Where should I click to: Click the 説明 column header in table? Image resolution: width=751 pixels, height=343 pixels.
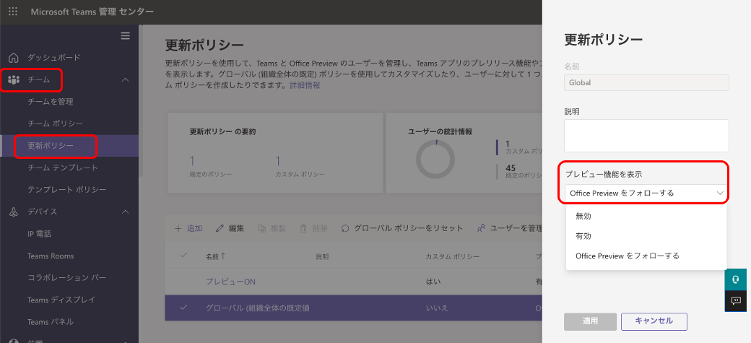coord(322,256)
